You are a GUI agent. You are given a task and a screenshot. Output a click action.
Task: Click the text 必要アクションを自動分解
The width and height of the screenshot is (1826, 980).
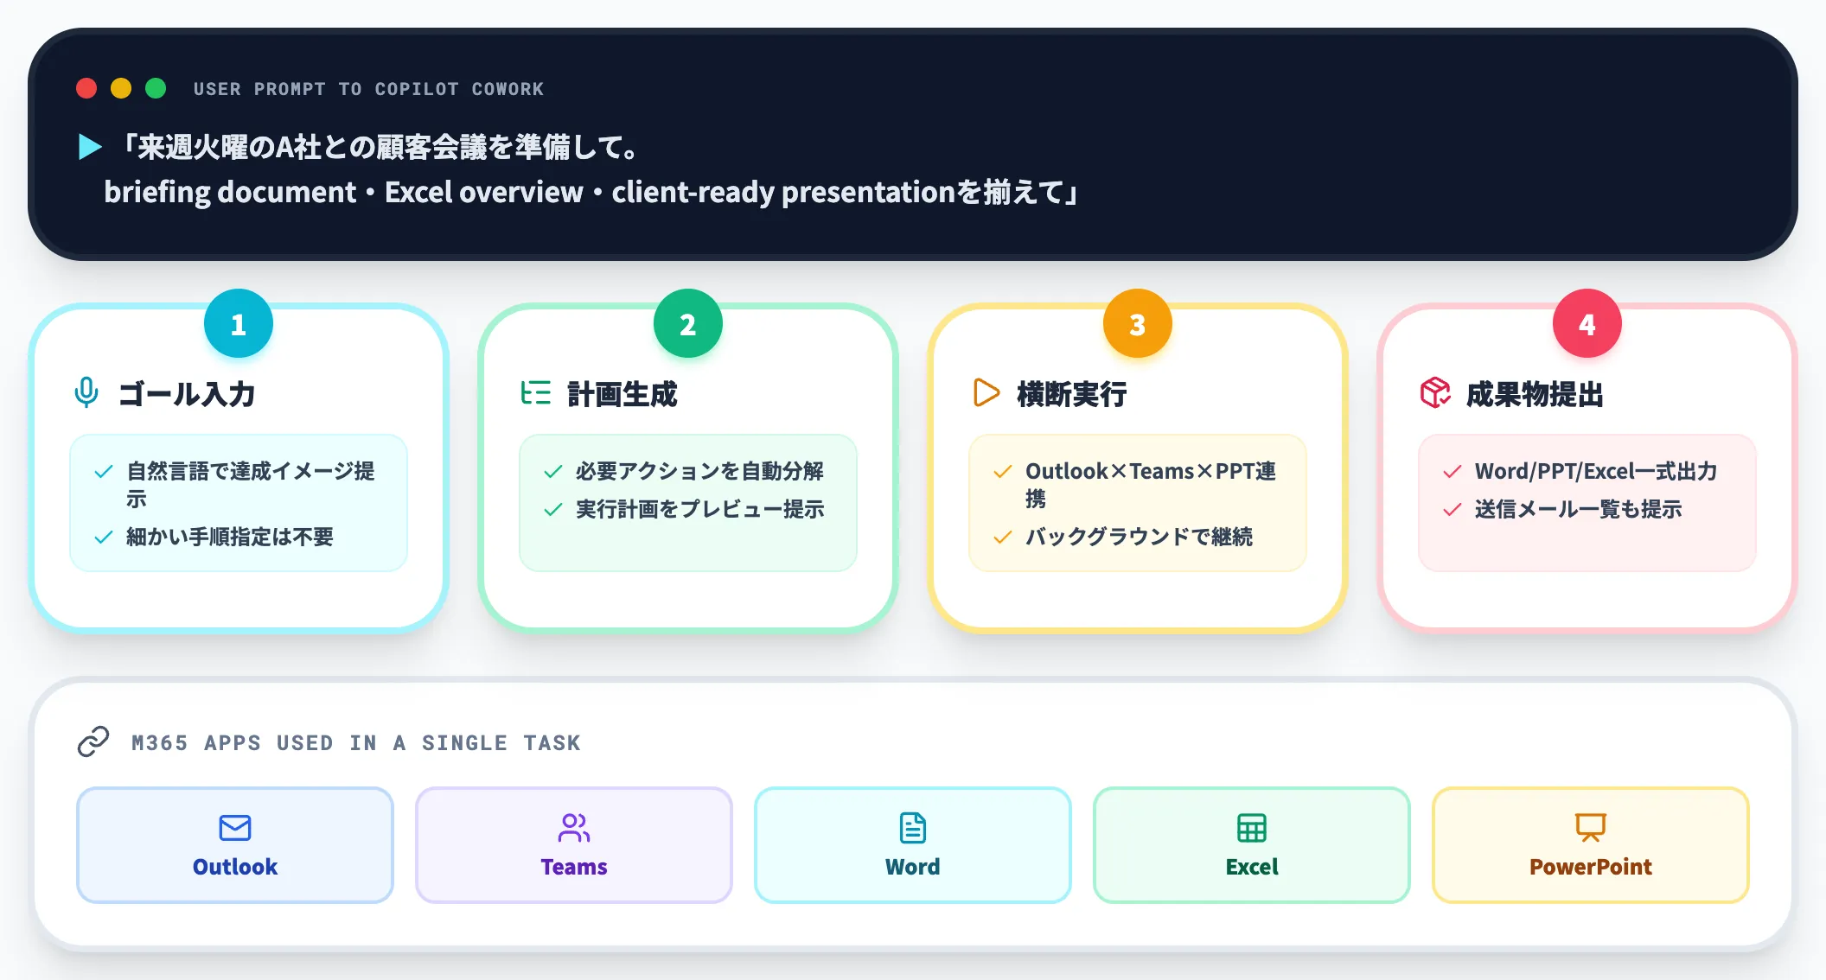point(700,471)
